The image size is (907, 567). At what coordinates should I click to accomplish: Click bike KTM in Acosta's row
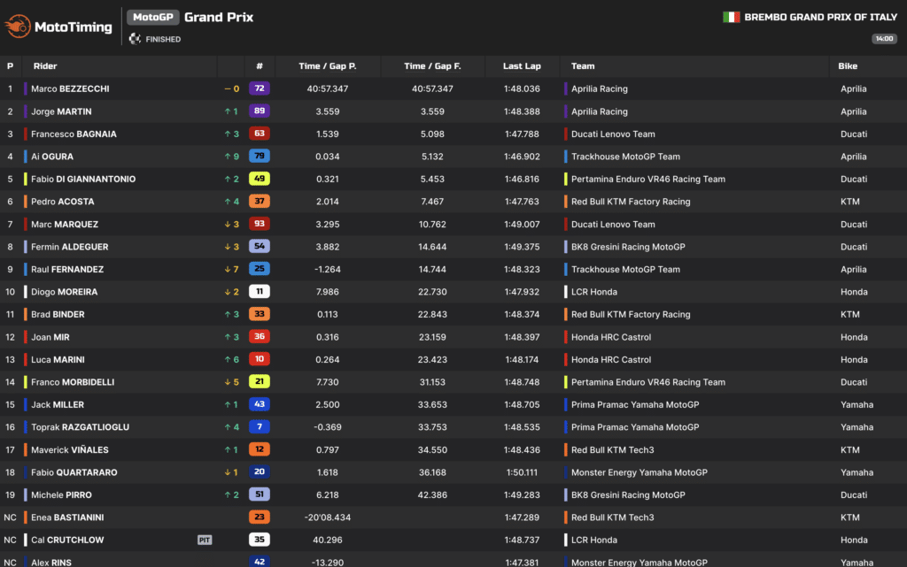[x=849, y=202]
